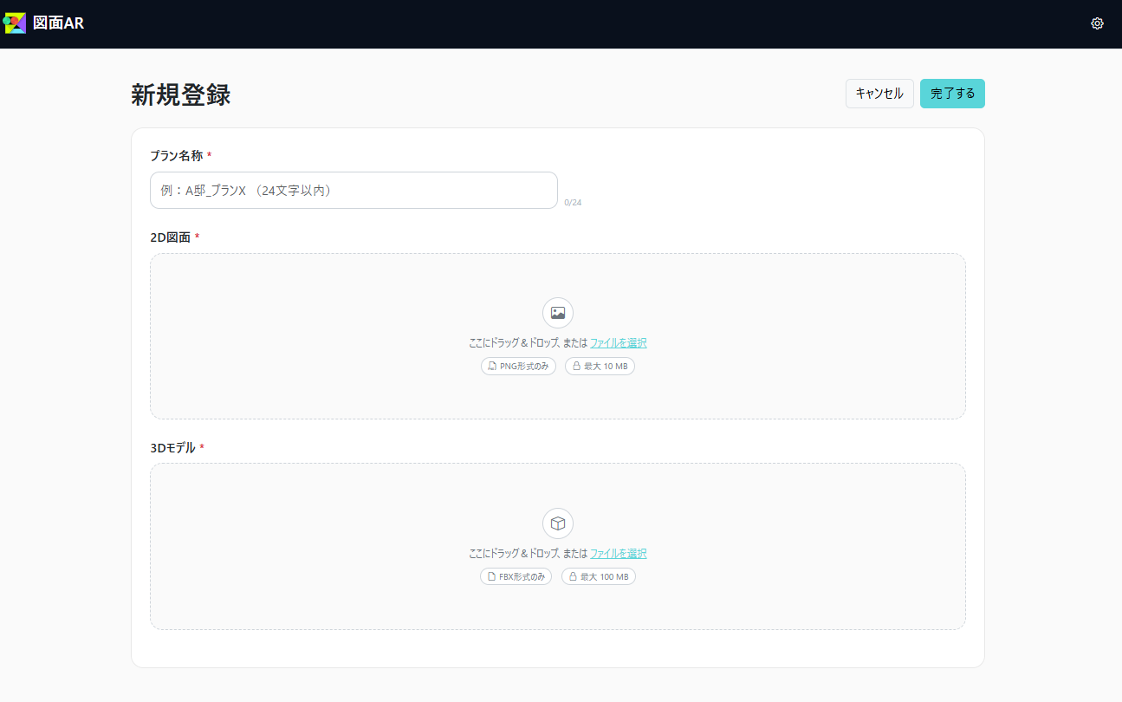Click the 2D図面 upload drop area
Image resolution: width=1122 pixels, height=702 pixels.
(x=558, y=336)
